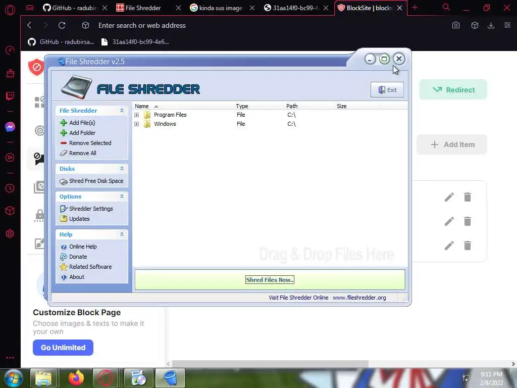Image resolution: width=517 pixels, height=388 pixels.
Task: Click the tab search magnifier icon
Action: click(446, 7)
